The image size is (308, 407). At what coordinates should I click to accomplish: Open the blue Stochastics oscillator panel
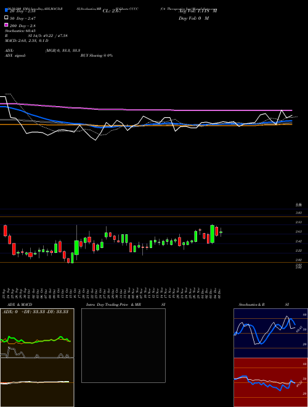pyautogui.click(x=270, y=333)
